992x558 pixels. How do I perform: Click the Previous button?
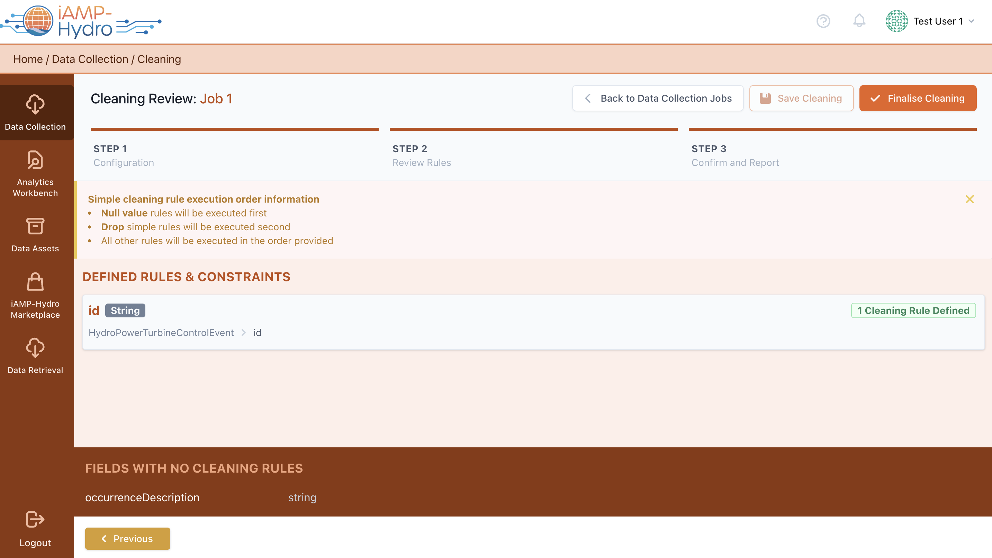[127, 538]
